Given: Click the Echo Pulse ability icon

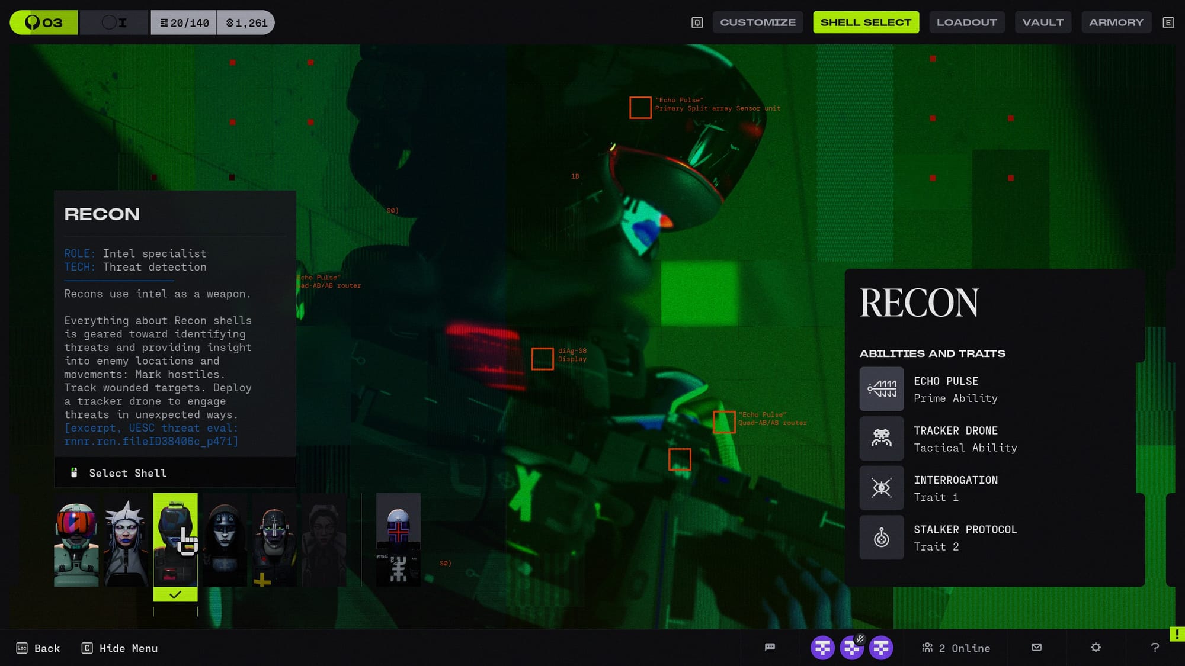Looking at the screenshot, I should (x=881, y=389).
